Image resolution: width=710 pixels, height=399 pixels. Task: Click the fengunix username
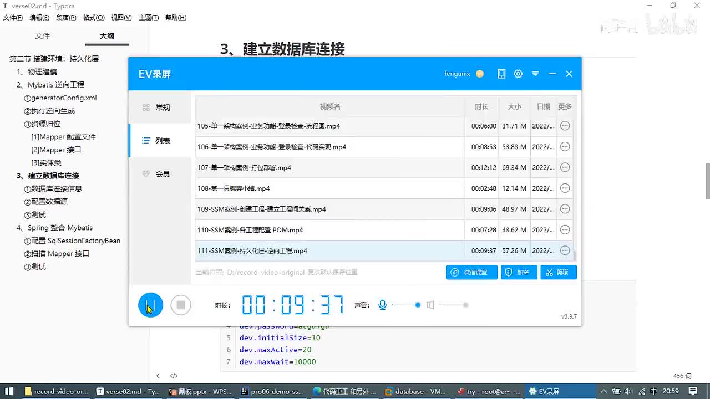pyautogui.click(x=457, y=74)
